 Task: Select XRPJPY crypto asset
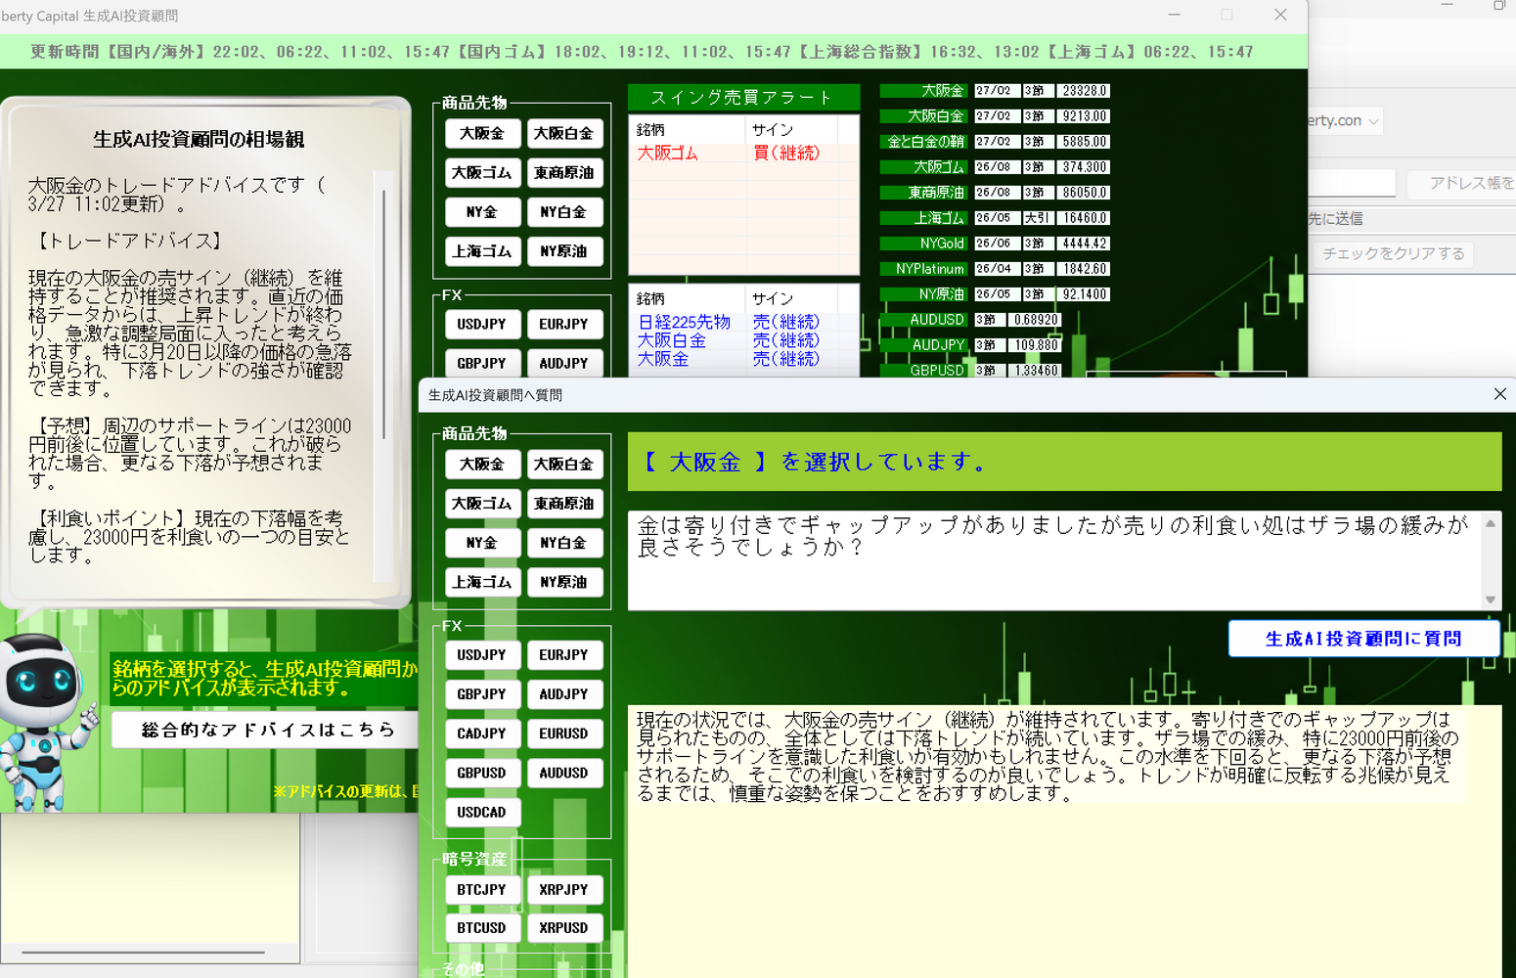pos(564,890)
